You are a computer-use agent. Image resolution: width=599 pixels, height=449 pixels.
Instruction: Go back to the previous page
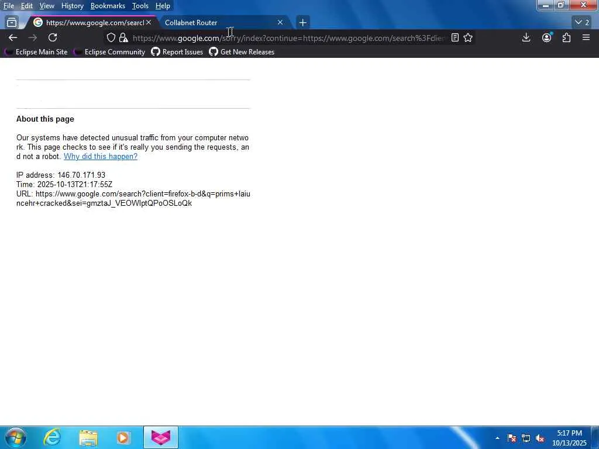13,37
